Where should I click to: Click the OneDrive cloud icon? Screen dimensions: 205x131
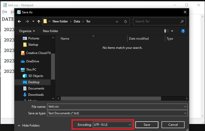pos(23,61)
